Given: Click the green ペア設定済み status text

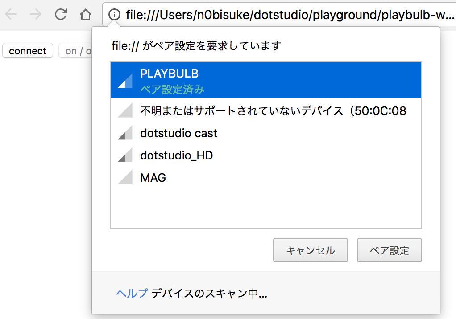Looking at the screenshot, I should (x=172, y=90).
